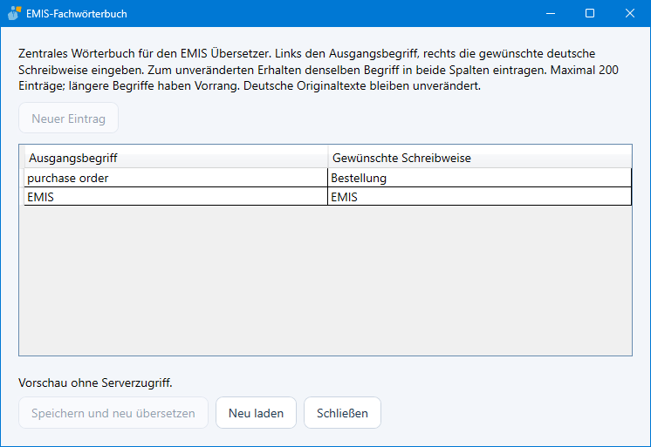Select EMIS in Ausgangsbegriff column
This screenshot has width=651, height=447.
pos(176,197)
